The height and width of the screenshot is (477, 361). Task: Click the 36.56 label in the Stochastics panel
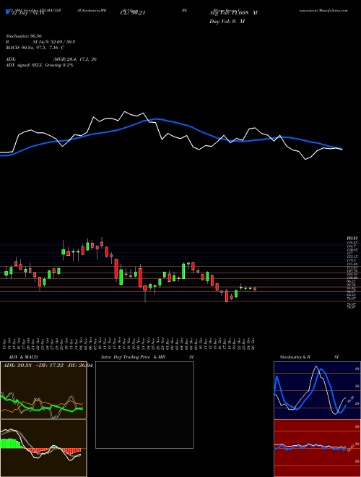(x=352, y=399)
